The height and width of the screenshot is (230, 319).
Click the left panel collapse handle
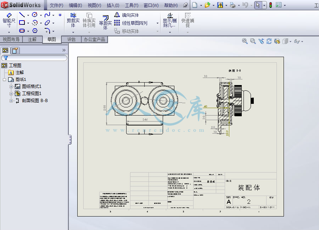click(x=70, y=140)
